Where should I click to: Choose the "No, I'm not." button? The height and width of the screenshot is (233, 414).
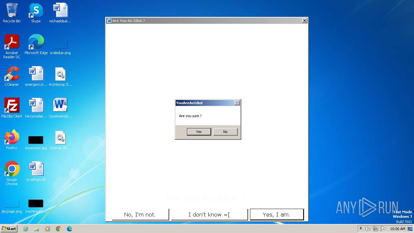140,215
